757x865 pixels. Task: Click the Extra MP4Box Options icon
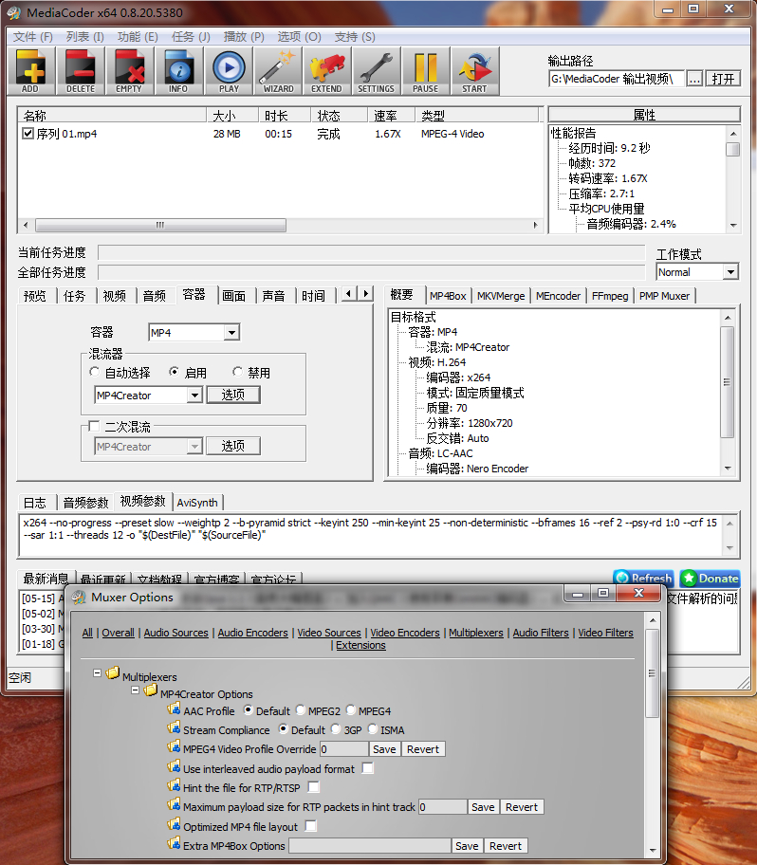(174, 843)
